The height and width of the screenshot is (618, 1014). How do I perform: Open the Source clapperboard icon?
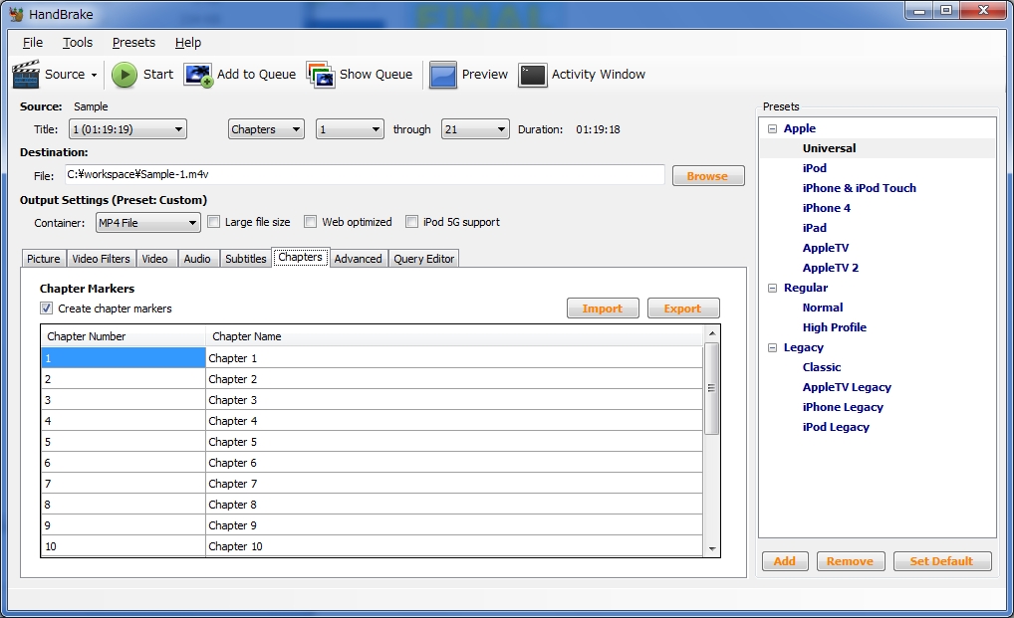pyautogui.click(x=26, y=75)
